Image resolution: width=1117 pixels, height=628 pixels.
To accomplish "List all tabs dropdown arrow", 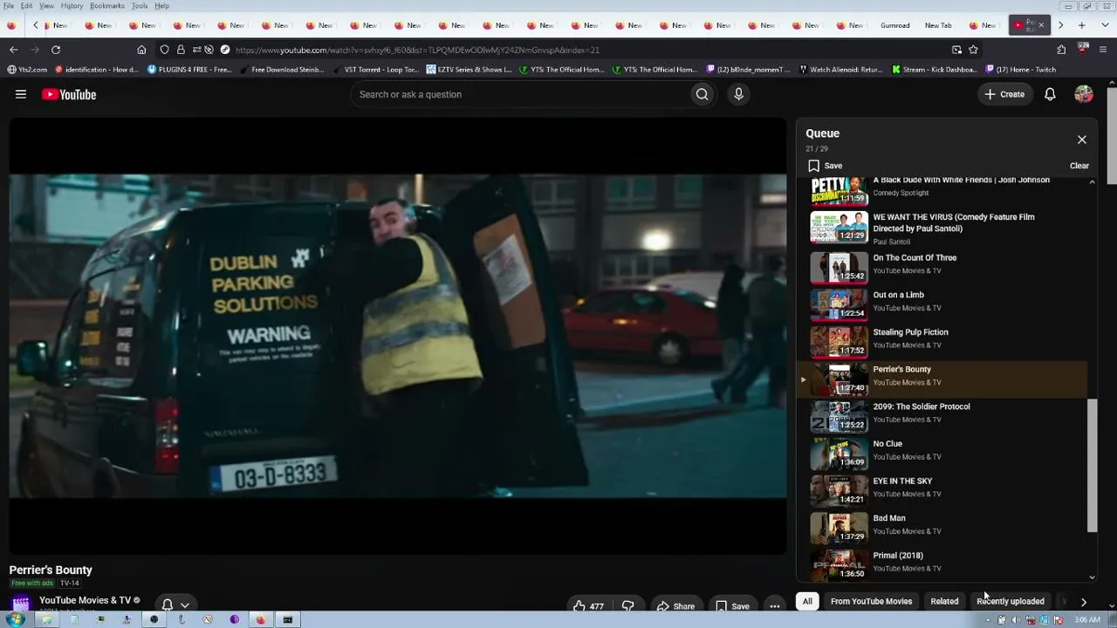I will pyautogui.click(x=1103, y=25).
